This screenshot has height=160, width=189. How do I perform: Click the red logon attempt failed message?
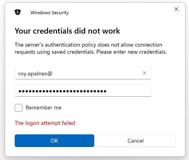tap(45, 123)
